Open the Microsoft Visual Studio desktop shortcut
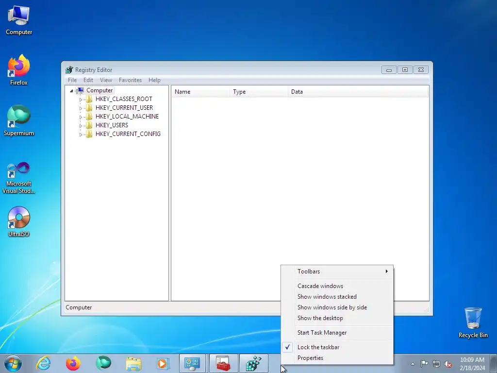The height and width of the screenshot is (373, 497). [19, 178]
